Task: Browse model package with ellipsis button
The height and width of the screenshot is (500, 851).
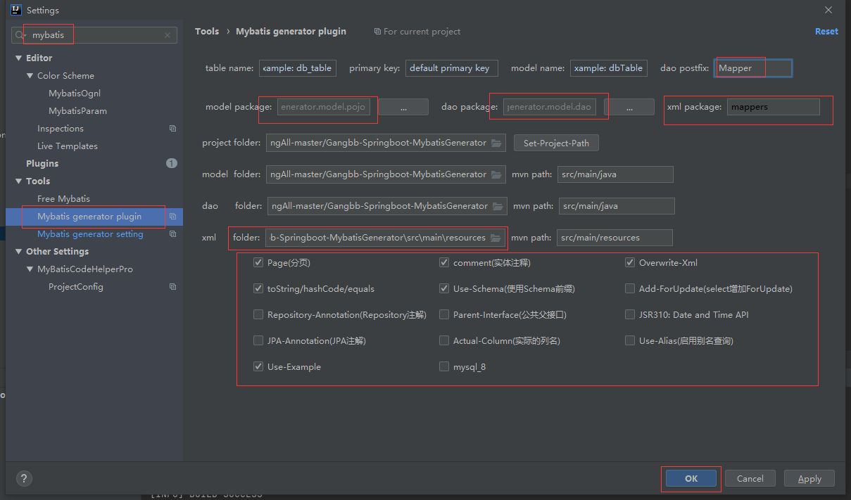Action: (403, 107)
